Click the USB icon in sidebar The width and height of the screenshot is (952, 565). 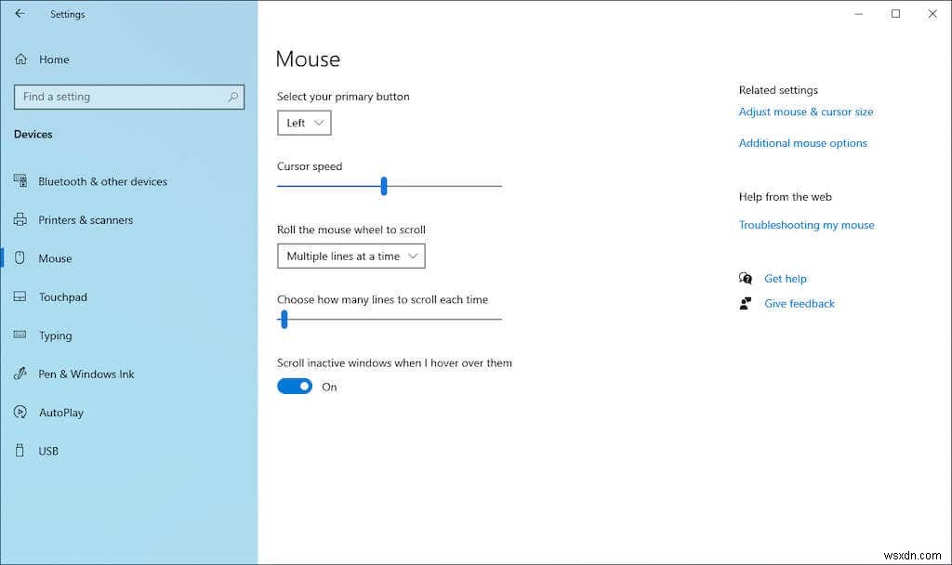pyautogui.click(x=20, y=451)
